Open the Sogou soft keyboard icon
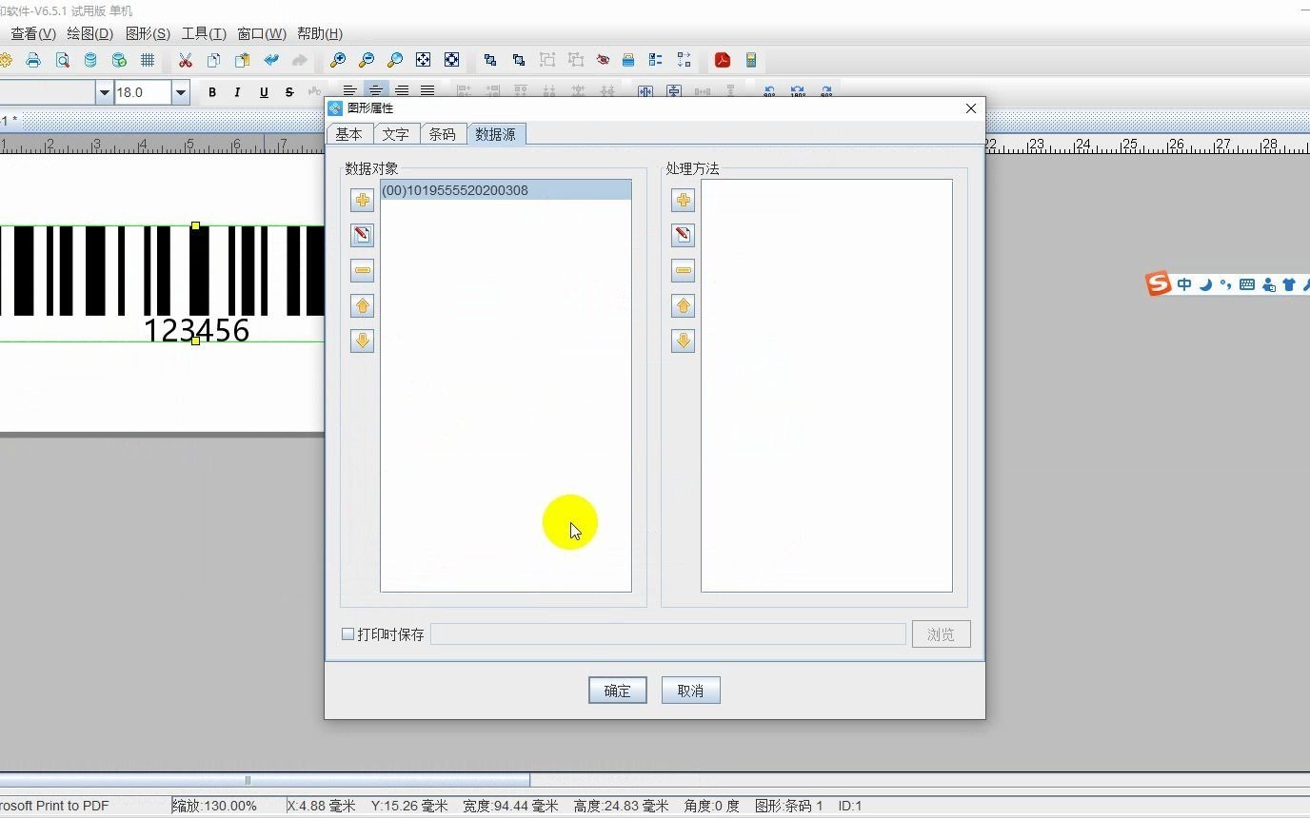This screenshot has width=1310, height=818. point(1247,284)
